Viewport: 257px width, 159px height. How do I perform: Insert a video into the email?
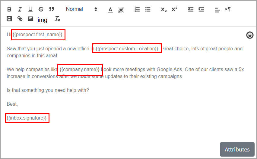coord(9,19)
